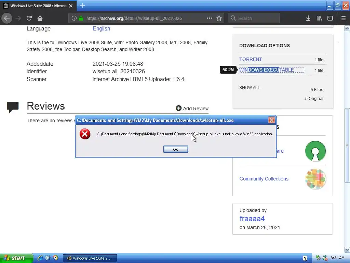
Task: View uploader profile fraaaa4
Action: pos(252,218)
